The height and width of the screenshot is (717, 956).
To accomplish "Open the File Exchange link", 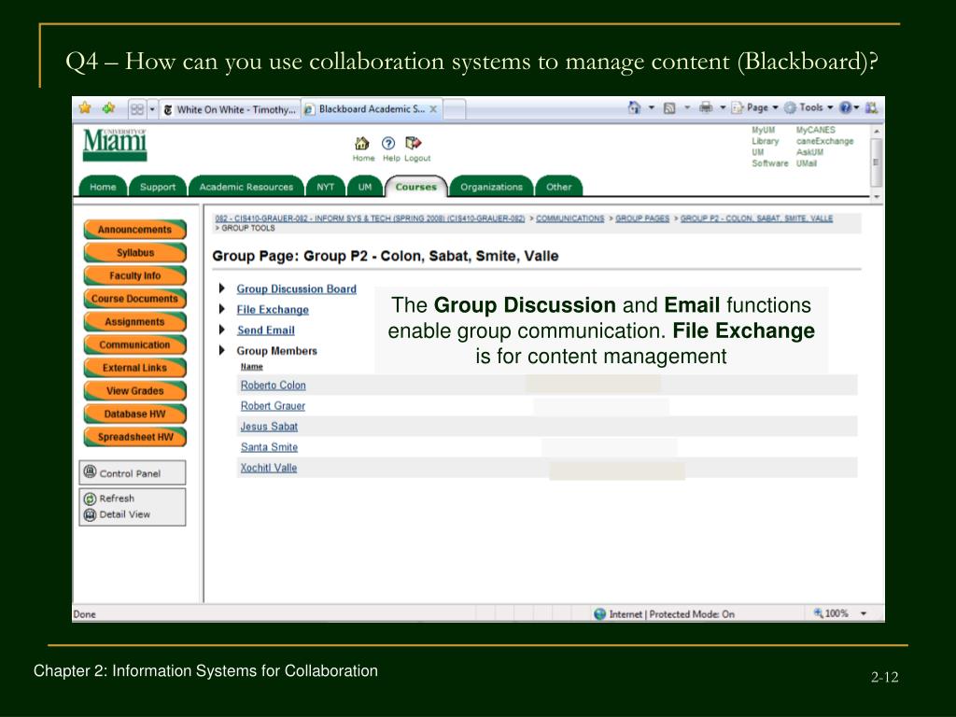I will click(x=273, y=310).
